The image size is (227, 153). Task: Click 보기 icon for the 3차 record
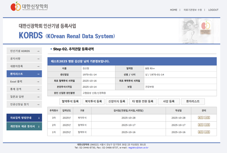tap(201, 118)
